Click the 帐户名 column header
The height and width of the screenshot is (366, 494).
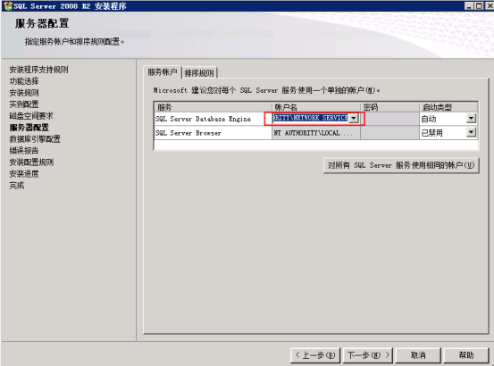coord(316,107)
